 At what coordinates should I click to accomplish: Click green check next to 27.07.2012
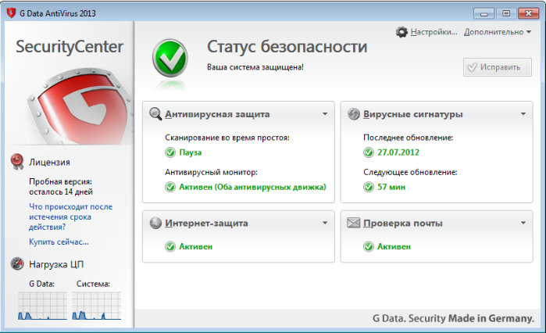[369, 152]
